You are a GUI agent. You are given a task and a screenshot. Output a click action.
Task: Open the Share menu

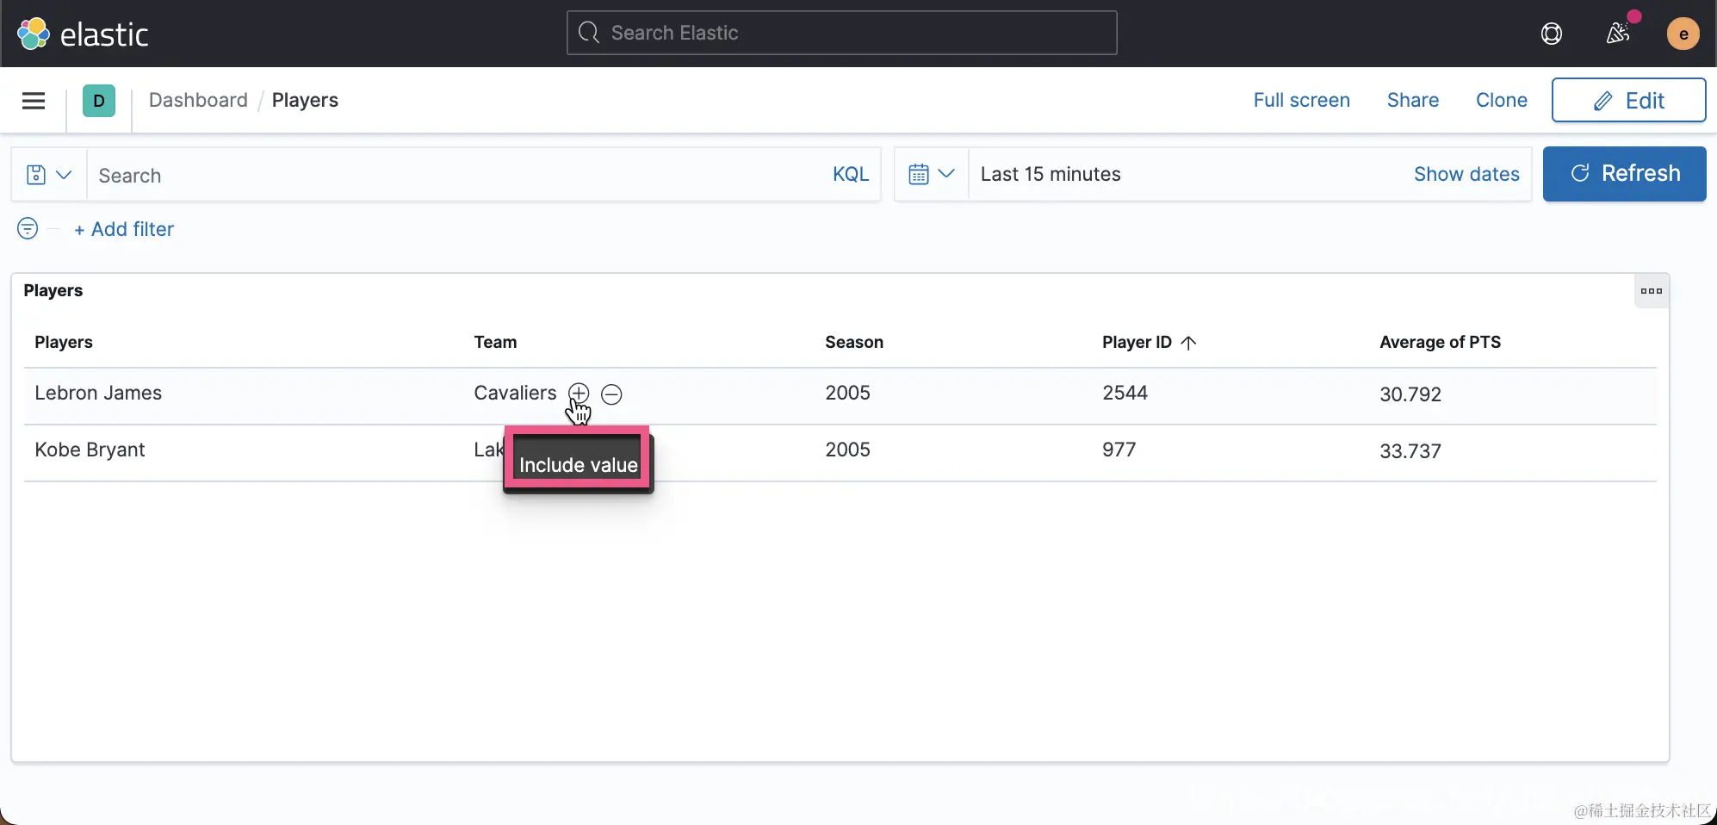tap(1412, 100)
